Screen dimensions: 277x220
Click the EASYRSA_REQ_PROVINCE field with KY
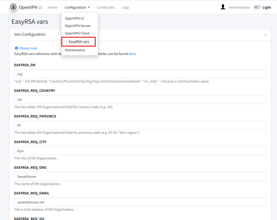coord(140,125)
